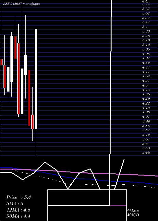This screenshot has width=158, height=221.
Task: Click the 5.05 price axis label
Action: click(146, 49)
